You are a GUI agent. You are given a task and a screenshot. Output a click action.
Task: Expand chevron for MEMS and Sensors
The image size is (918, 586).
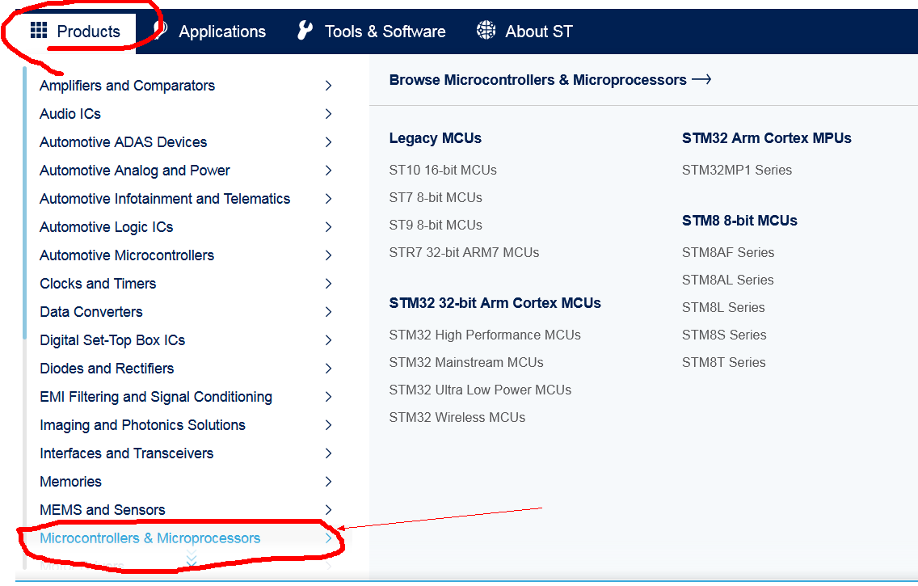[x=328, y=510]
